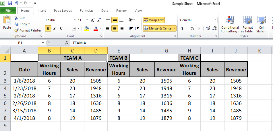Click the Percent Style icon
This screenshot has width=273, height=131.
click(192, 28)
